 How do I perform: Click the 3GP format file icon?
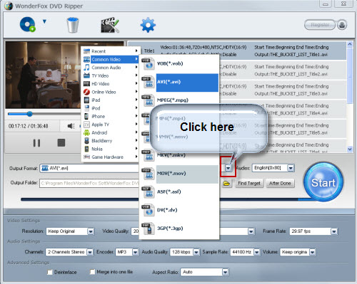click(148, 228)
